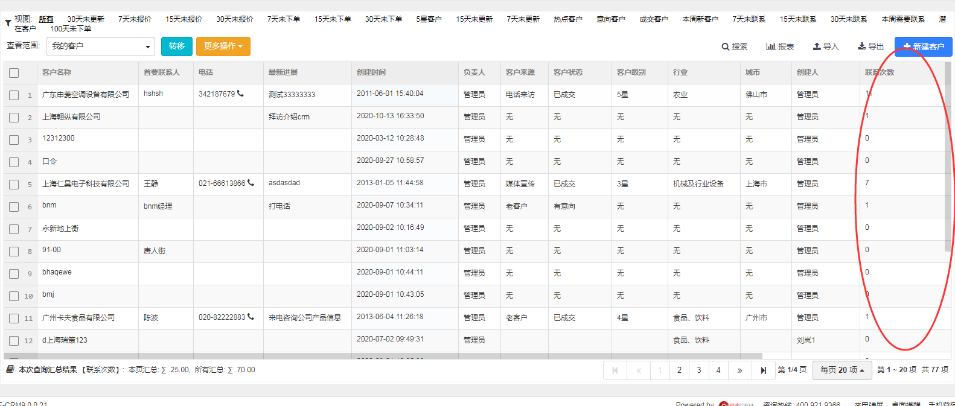Click the blue 转移 button
Image resolution: width=955 pixels, height=406 pixels.
177,46
